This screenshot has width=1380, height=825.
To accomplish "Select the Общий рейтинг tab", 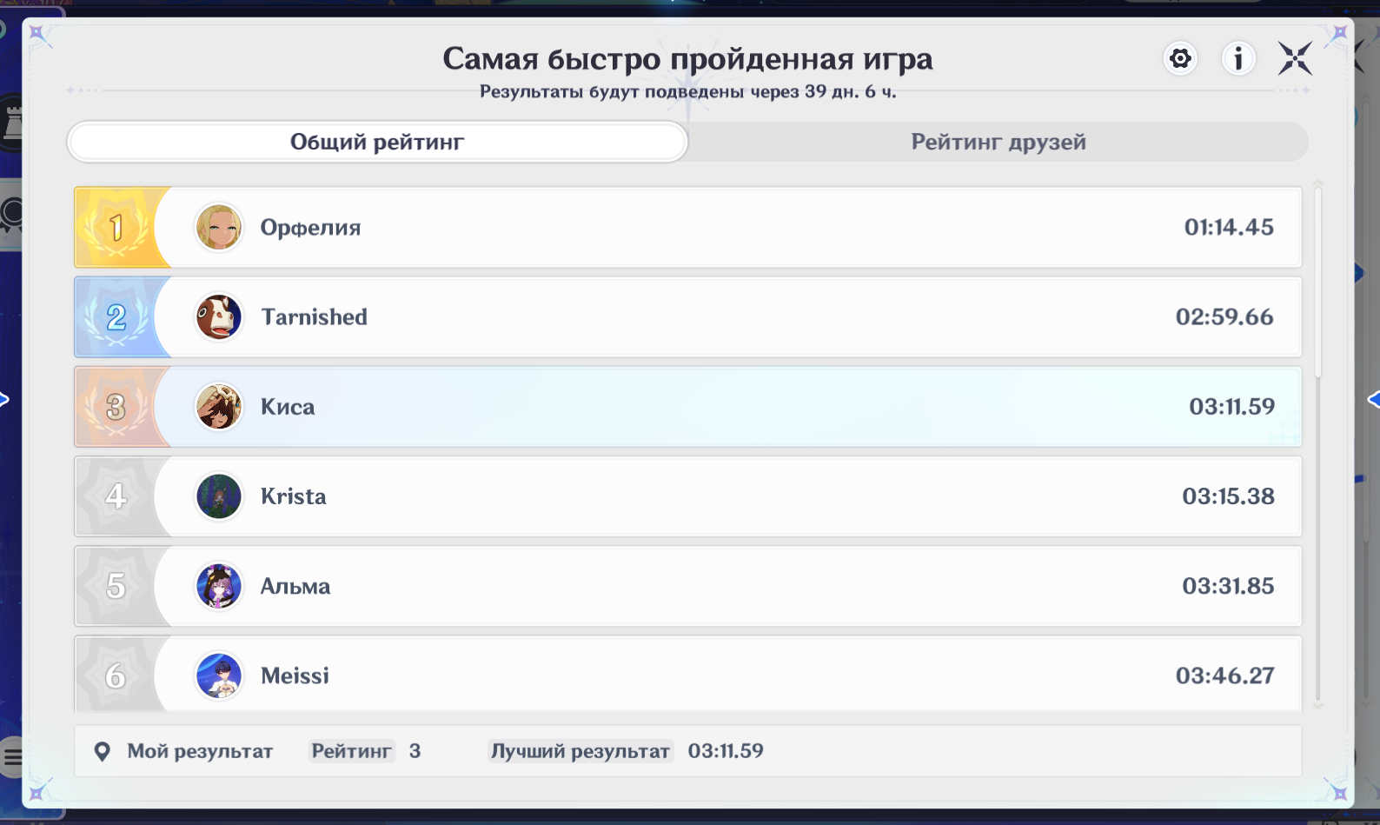I will click(377, 142).
